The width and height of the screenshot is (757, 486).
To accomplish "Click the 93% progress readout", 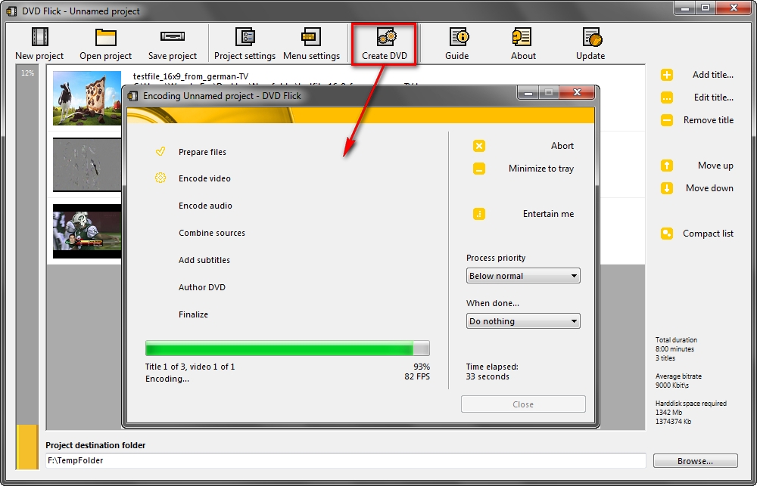I will (422, 367).
